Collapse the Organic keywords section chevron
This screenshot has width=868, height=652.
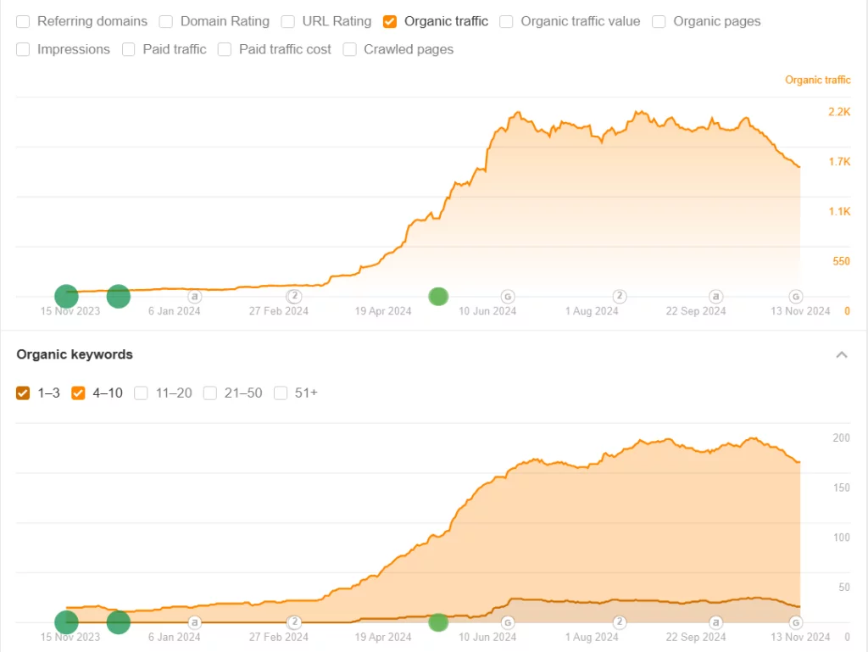point(842,354)
